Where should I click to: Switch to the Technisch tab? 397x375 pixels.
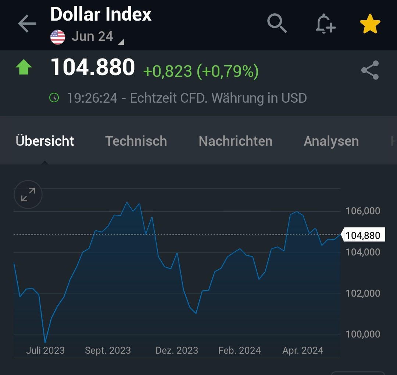click(136, 141)
